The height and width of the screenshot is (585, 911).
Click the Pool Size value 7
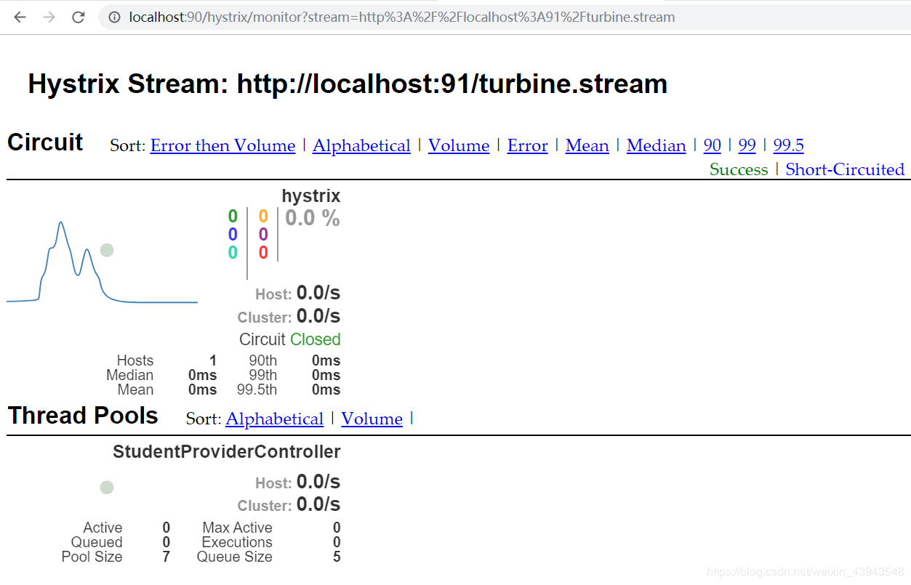(x=166, y=557)
